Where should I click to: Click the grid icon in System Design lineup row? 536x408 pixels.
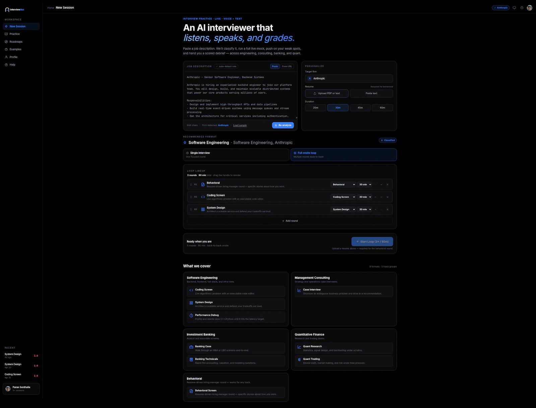click(203, 210)
